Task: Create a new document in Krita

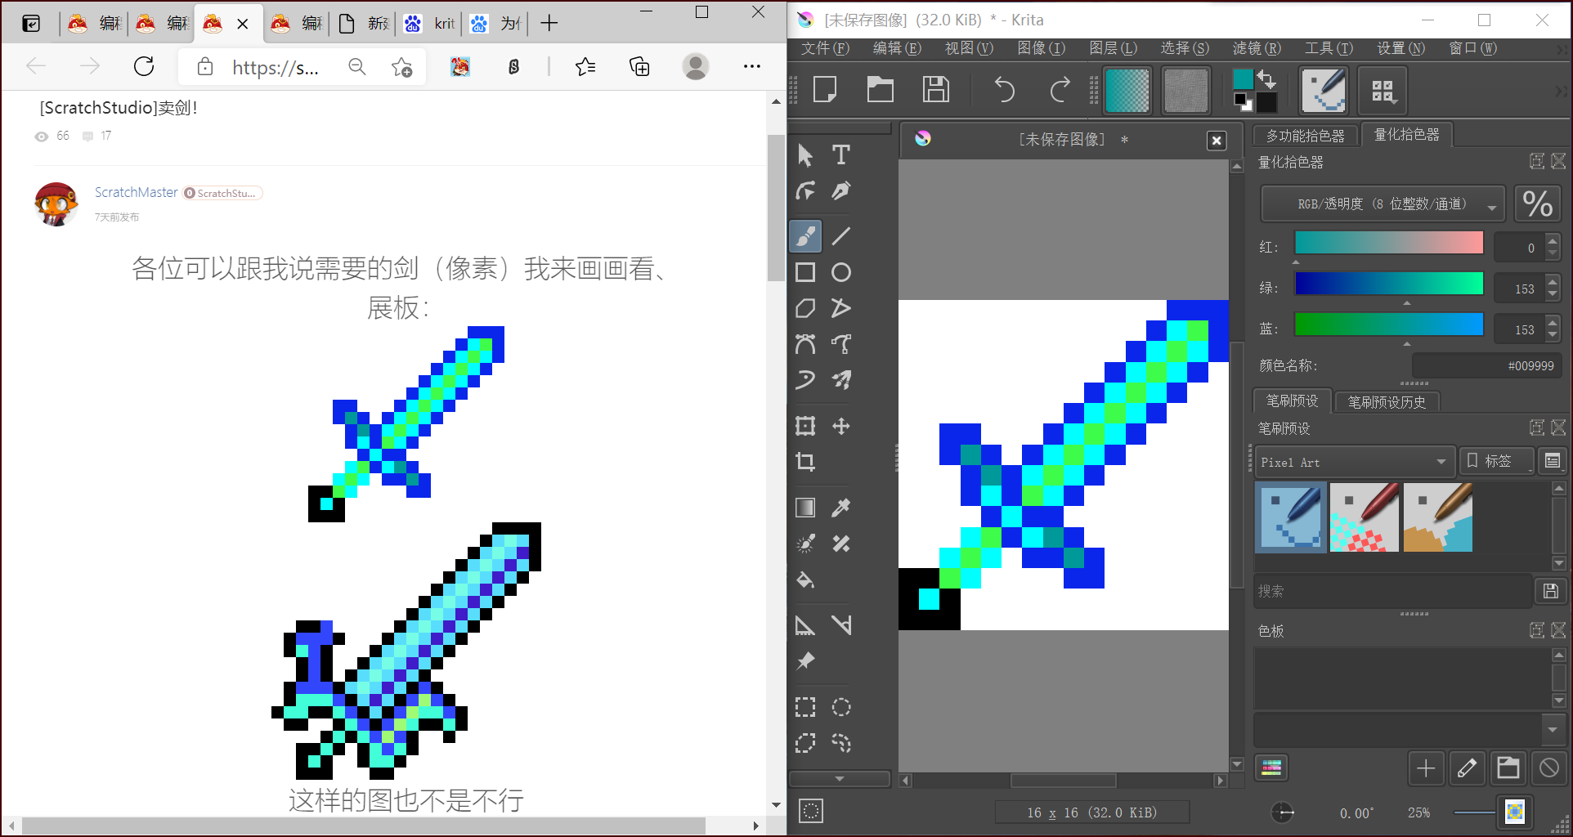Action: (825, 90)
